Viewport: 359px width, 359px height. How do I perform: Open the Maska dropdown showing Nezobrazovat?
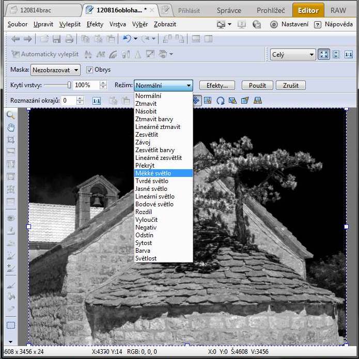[x=55, y=70]
